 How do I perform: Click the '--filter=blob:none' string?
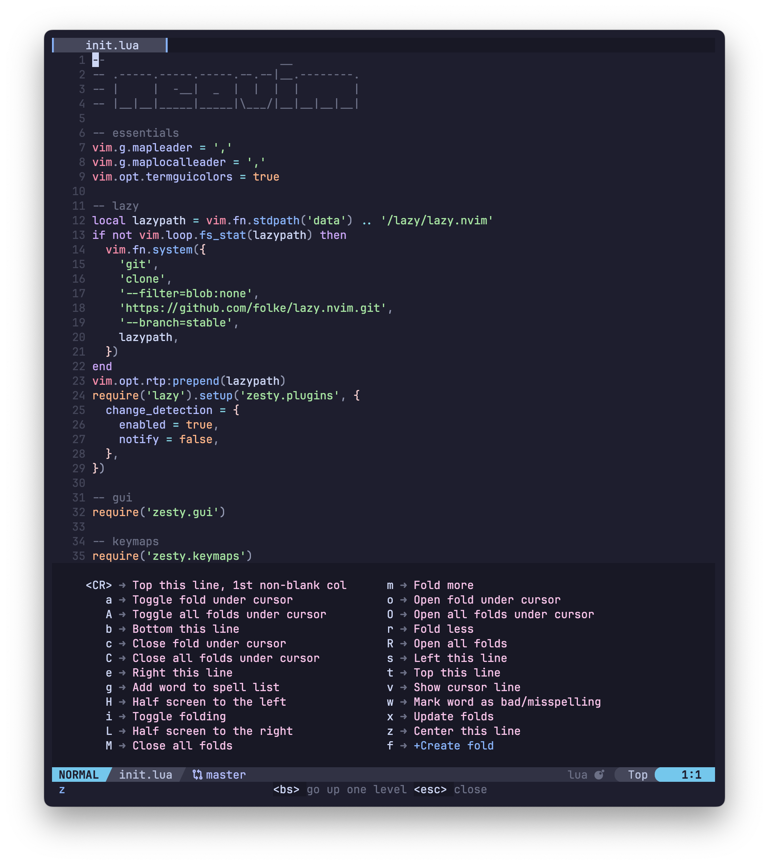186,293
